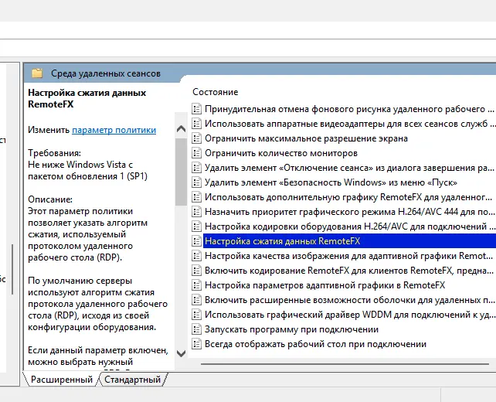Image resolution: width=496 pixels, height=402 pixels.
Task: Select Использовать аппаратные видеоадаптеры policy
Action: 349,124
